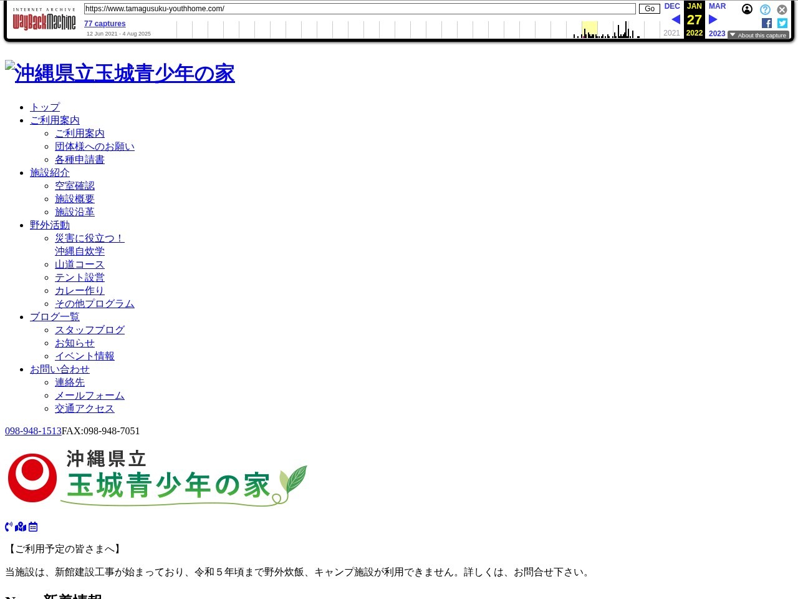This screenshot has height=599, width=798.
Task: Click the Go button
Action: 650,9
